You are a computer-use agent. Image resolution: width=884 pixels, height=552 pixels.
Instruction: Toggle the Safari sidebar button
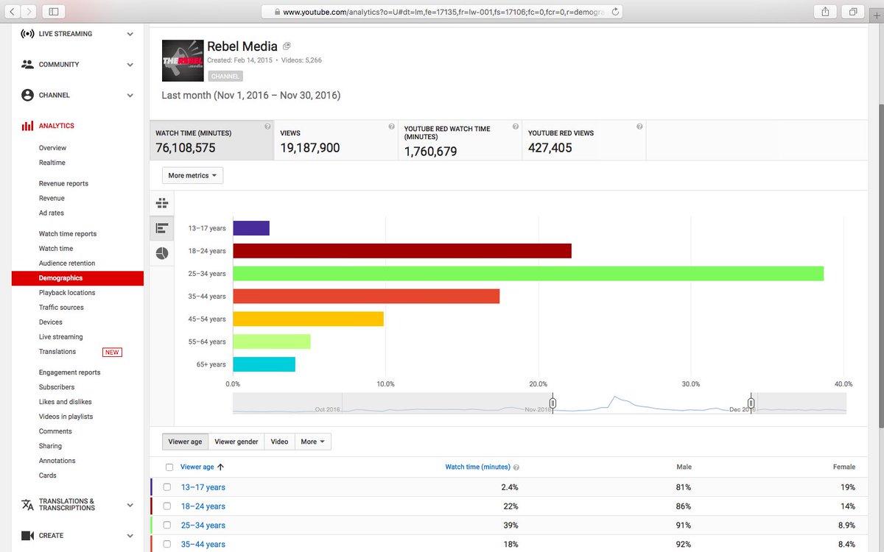pos(54,12)
